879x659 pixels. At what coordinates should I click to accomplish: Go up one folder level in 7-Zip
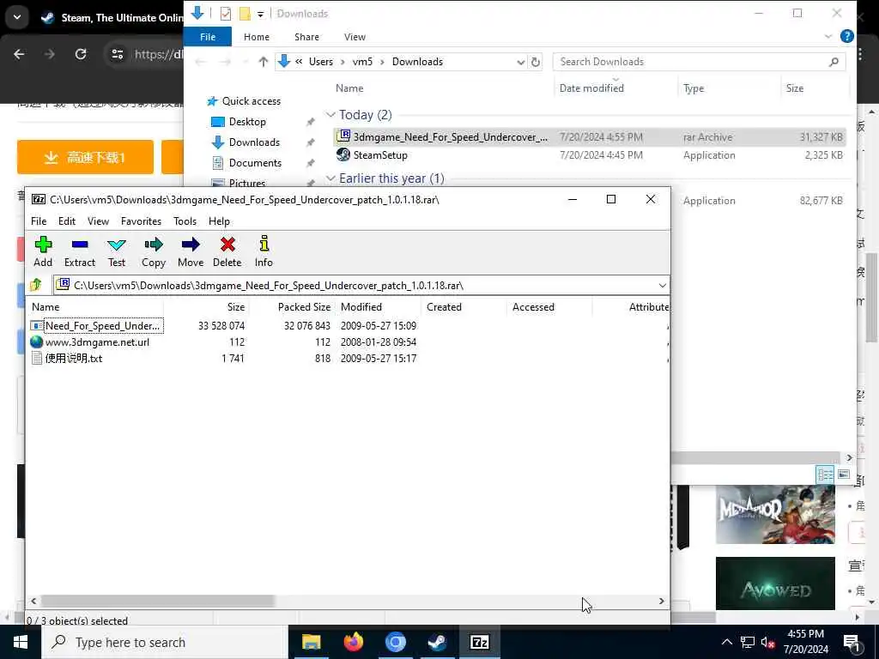pyautogui.click(x=36, y=285)
